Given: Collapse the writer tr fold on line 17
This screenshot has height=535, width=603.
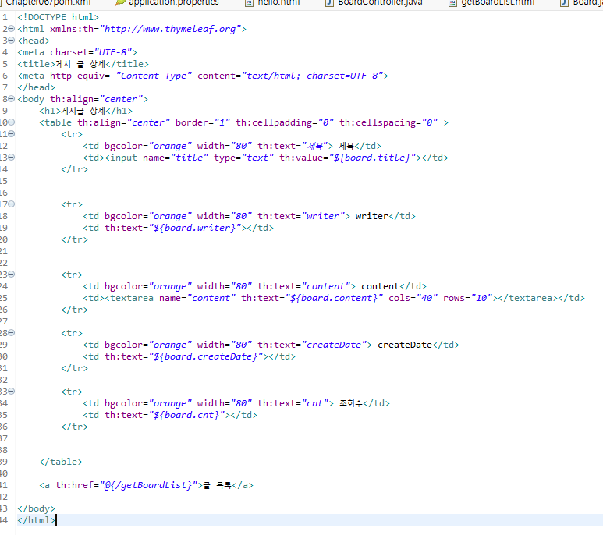Looking at the screenshot, I should pyautogui.click(x=12, y=204).
